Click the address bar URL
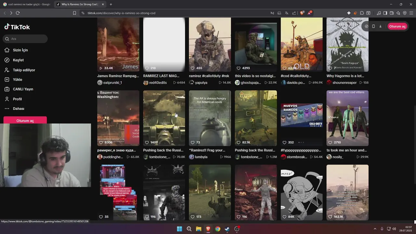 pos(121,13)
